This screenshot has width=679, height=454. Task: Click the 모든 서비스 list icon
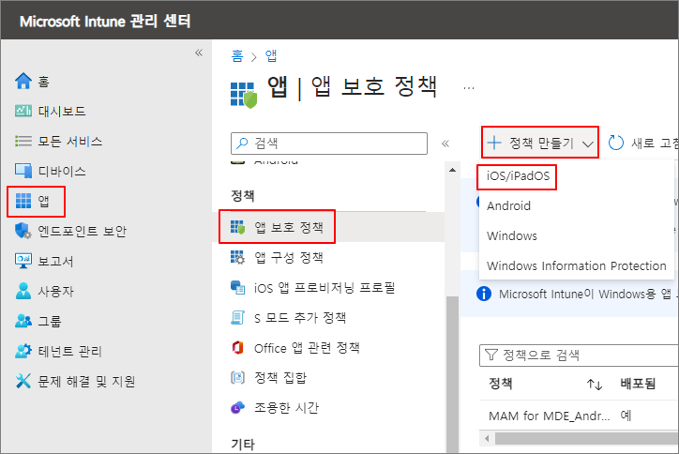(x=23, y=141)
